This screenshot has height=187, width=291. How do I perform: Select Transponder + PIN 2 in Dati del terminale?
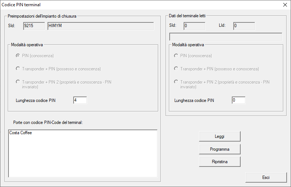(x=176, y=82)
